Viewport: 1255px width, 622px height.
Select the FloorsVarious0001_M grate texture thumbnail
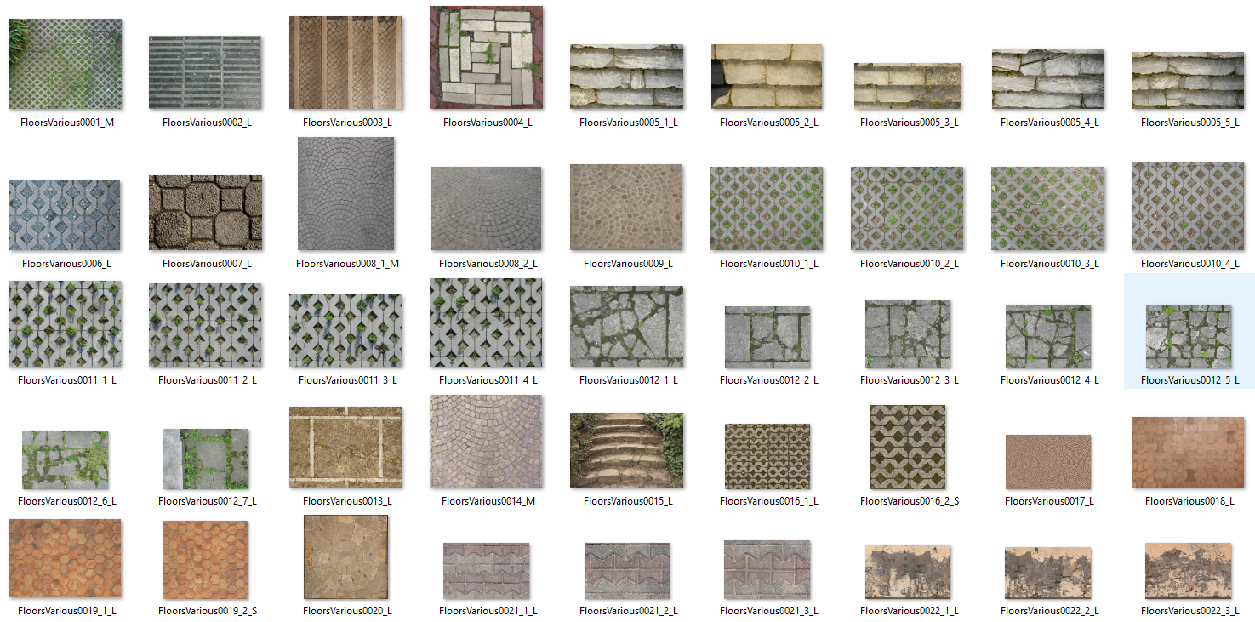[66, 64]
